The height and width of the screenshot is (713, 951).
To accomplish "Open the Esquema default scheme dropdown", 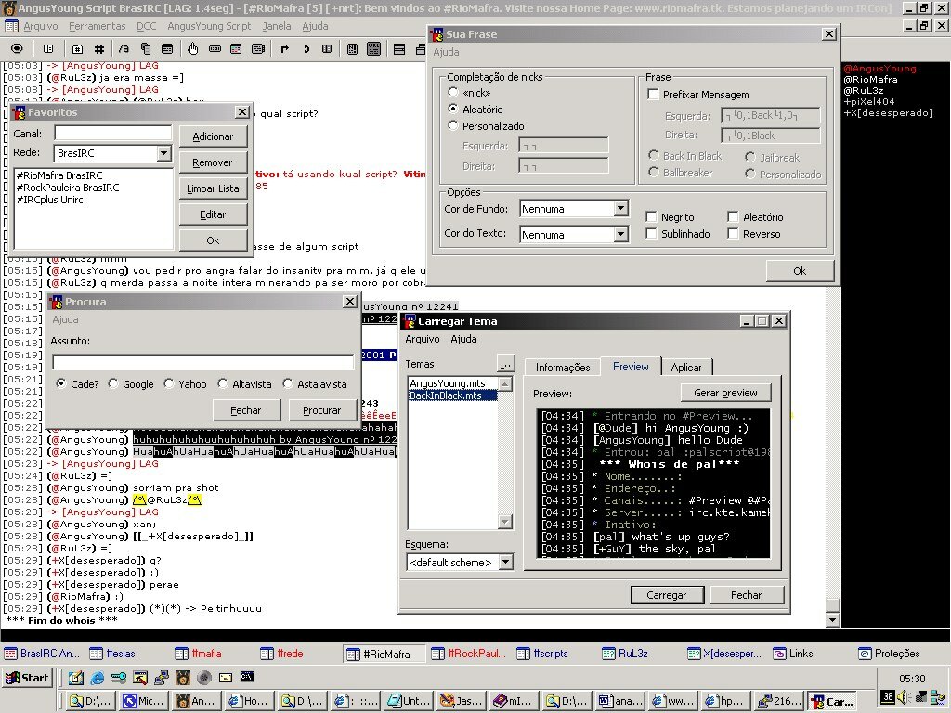I will (505, 562).
